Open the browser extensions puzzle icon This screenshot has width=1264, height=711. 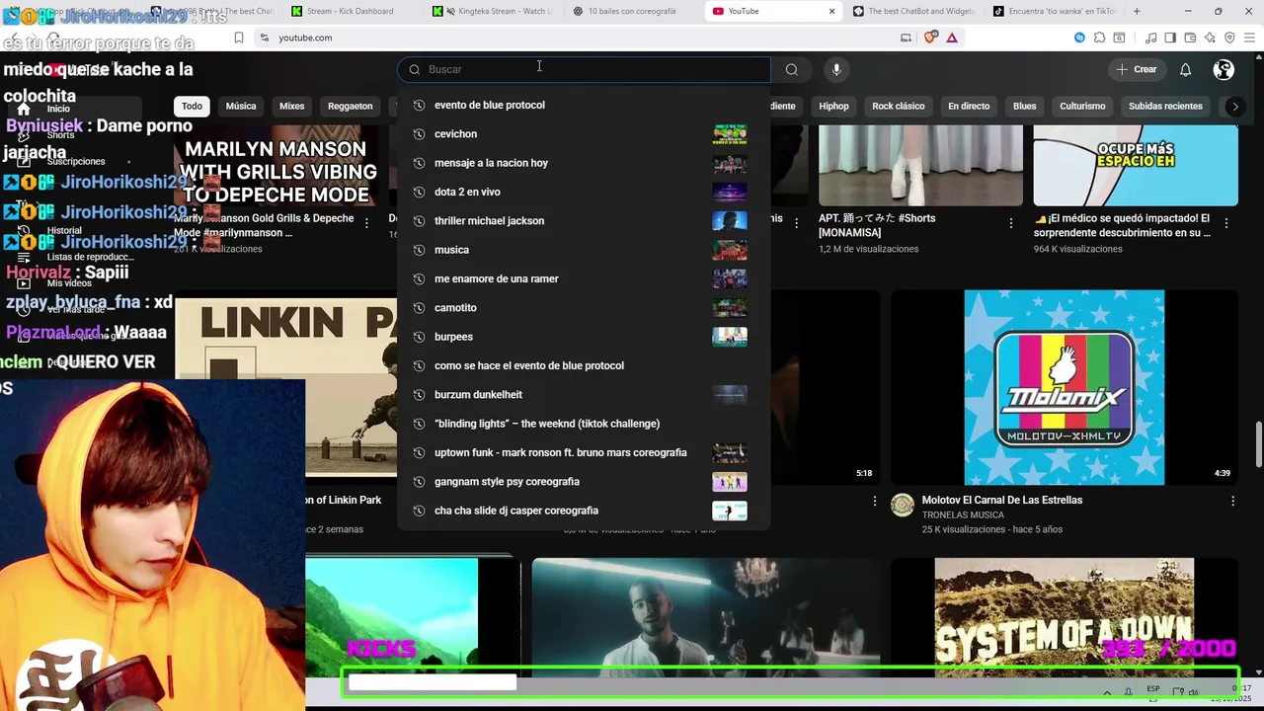tap(1099, 38)
